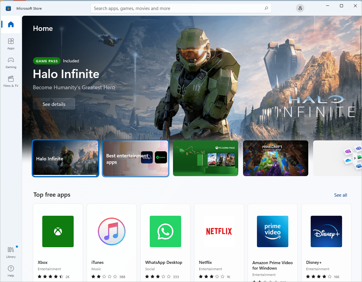Click the Music category under iTunes
The width and height of the screenshot is (362, 282).
(96, 269)
